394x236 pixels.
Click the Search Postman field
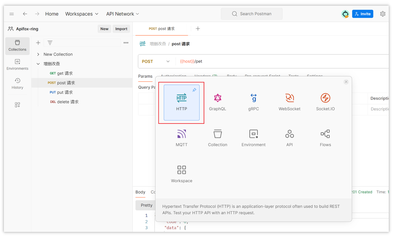coord(251,14)
